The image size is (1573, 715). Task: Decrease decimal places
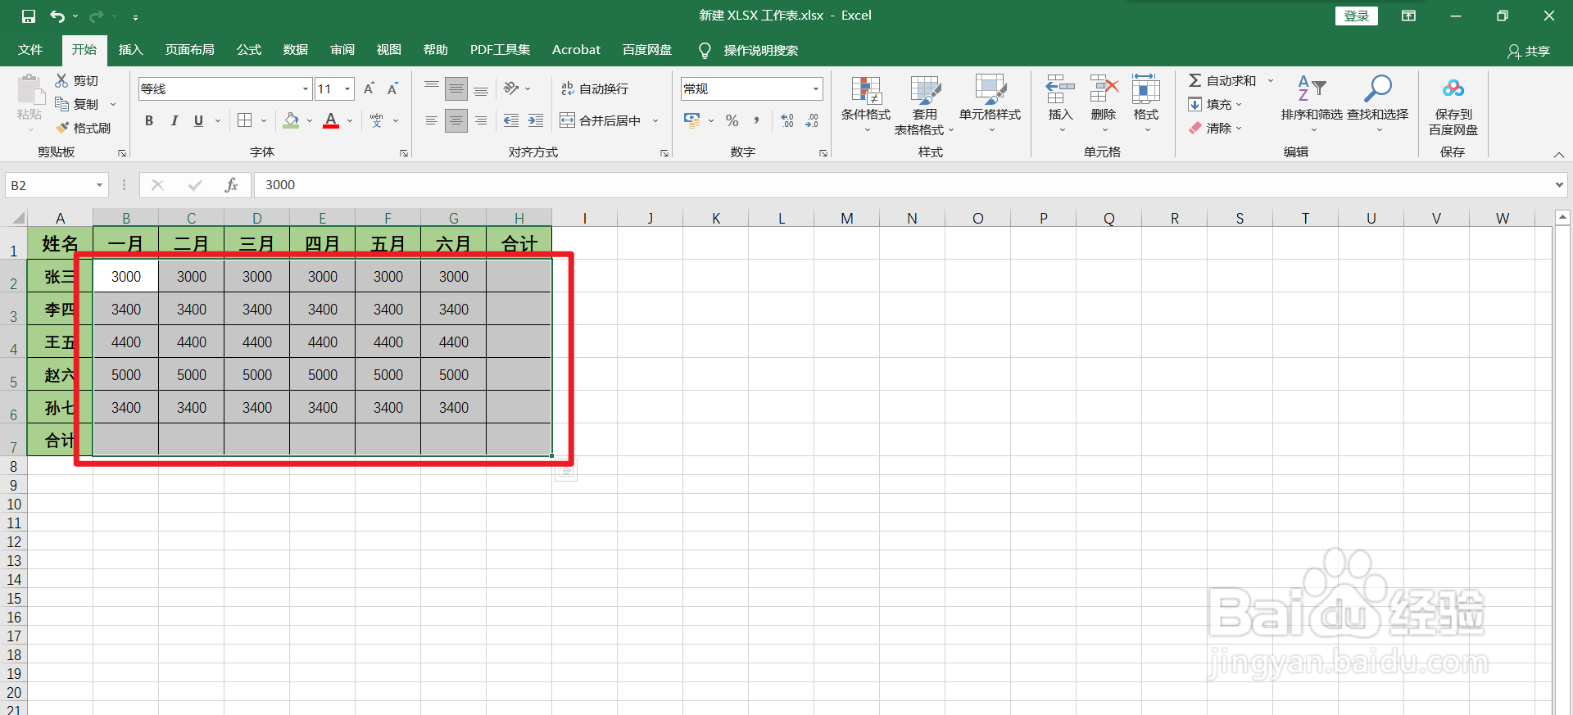click(812, 120)
